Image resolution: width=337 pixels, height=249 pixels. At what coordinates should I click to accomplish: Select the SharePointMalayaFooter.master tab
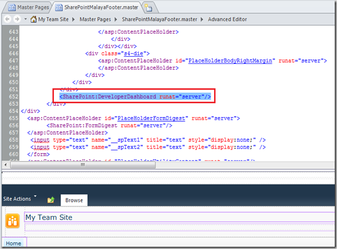(97, 7)
